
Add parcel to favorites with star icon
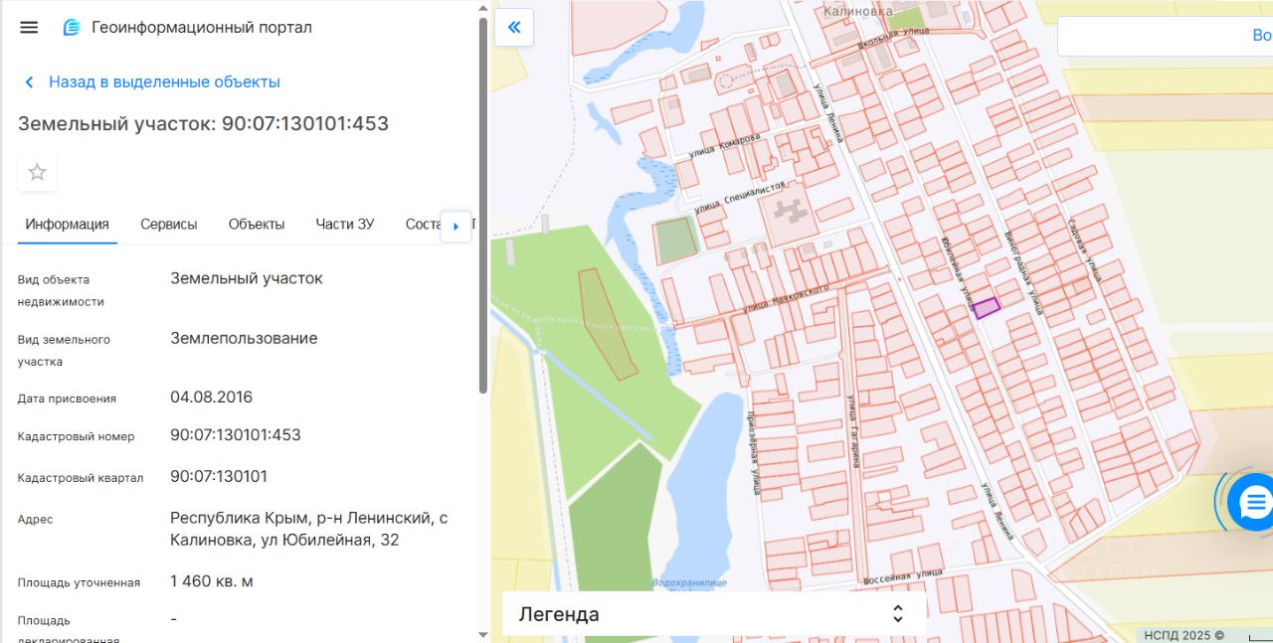(x=37, y=172)
